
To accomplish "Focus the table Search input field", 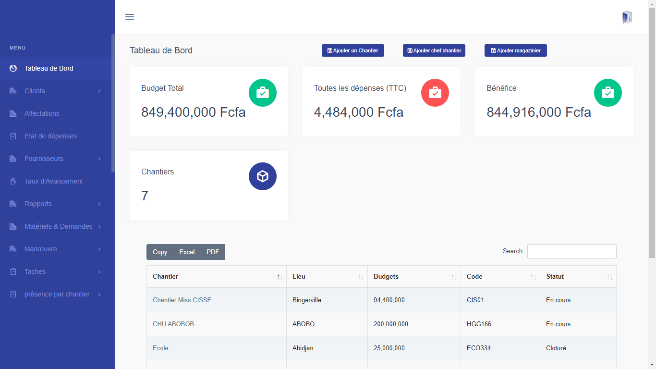I will tap(571, 251).
